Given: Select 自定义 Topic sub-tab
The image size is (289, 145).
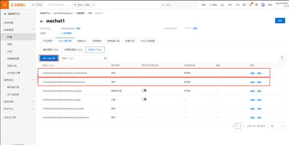Looking at the screenshot, I should (x=95, y=50).
